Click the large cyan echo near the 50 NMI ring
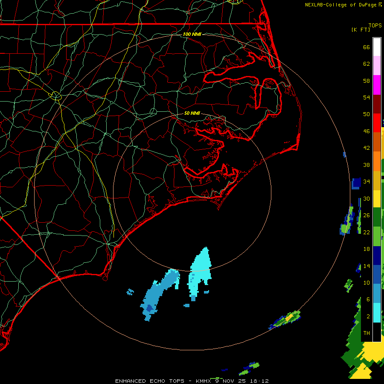 click(x=201, y=272)
